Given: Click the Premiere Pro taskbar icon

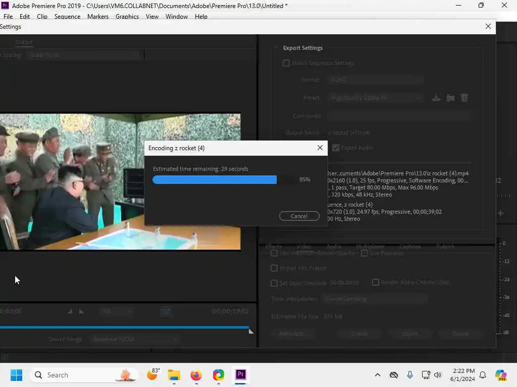Looking at the screenshot, I should [x=240, y=374].
